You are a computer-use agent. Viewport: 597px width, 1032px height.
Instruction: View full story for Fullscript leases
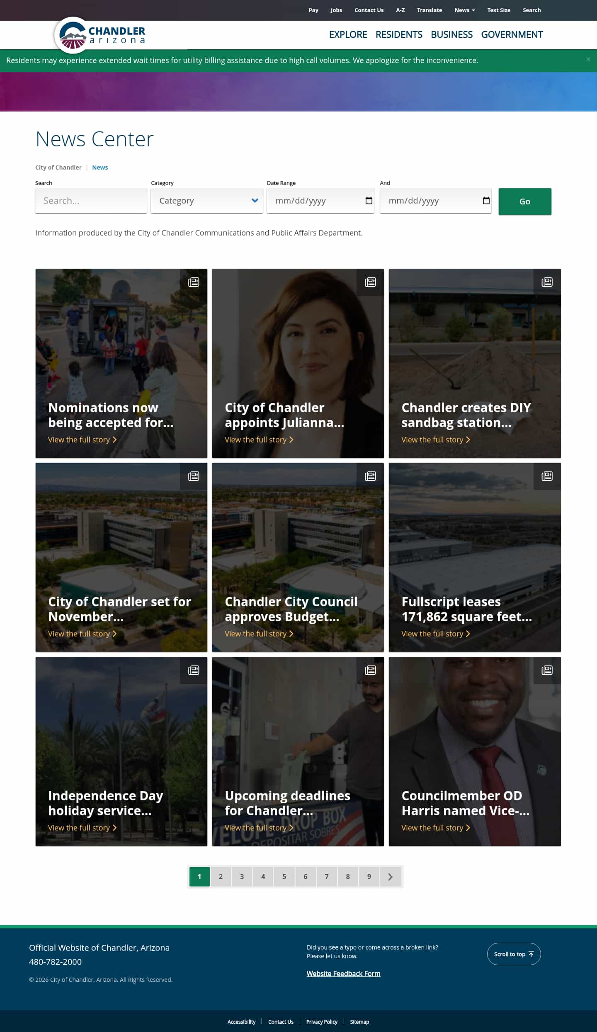coord(435,634)
